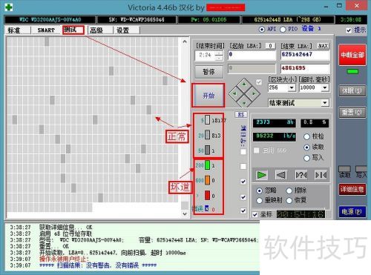
Task: Click the 开始 start button
Action: tap(209, 96)
